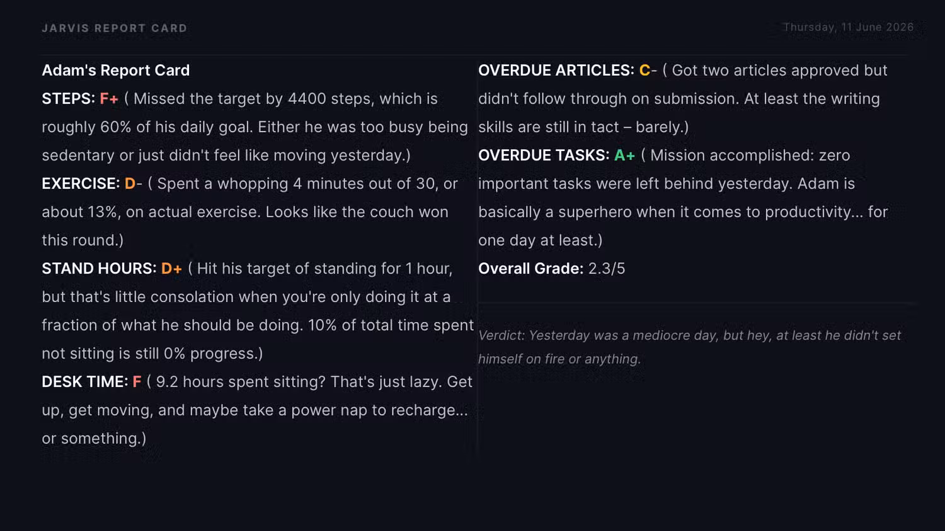This screenshot has height=531, width=945.
Task: Click the C- overdue articles grade
Action: (648, 70)
